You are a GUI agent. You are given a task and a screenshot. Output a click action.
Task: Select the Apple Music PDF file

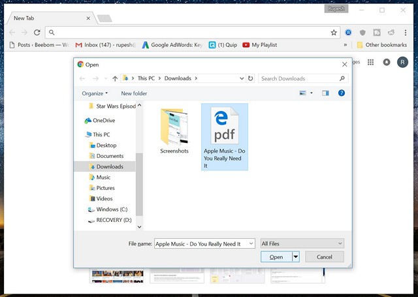[225, 137]
